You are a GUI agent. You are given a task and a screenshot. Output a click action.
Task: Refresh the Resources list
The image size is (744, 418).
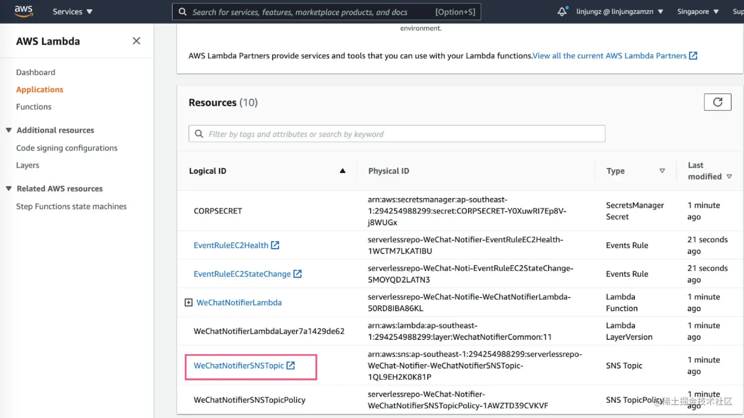pos(717,102)
